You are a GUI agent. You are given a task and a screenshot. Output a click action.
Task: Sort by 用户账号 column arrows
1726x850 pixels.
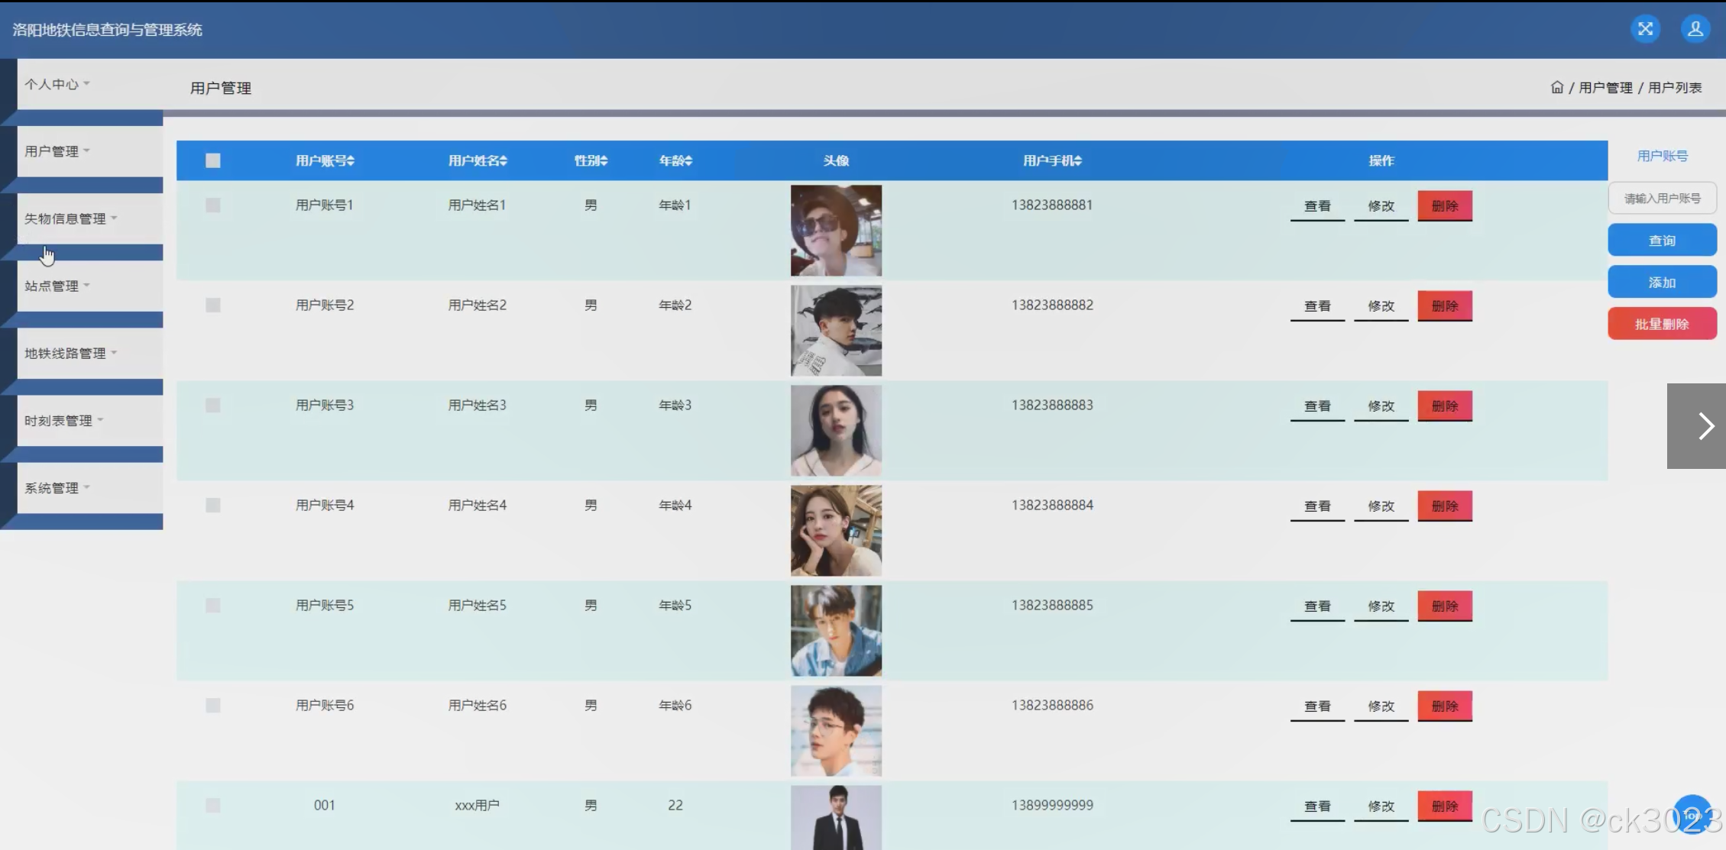pyautogui.click(x=351, y=160)
